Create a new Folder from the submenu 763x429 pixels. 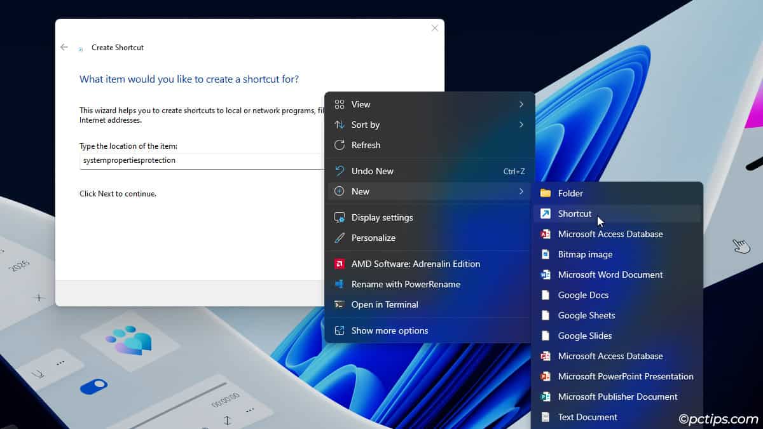617,193
